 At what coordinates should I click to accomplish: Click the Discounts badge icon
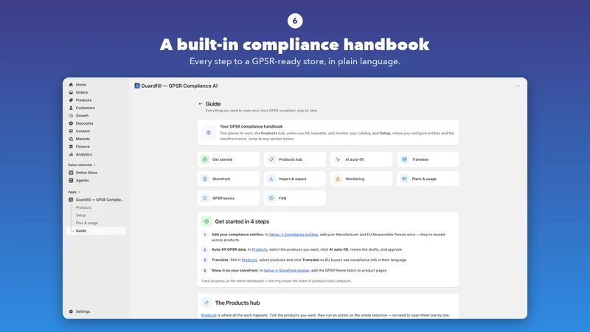tap(71, 123)
